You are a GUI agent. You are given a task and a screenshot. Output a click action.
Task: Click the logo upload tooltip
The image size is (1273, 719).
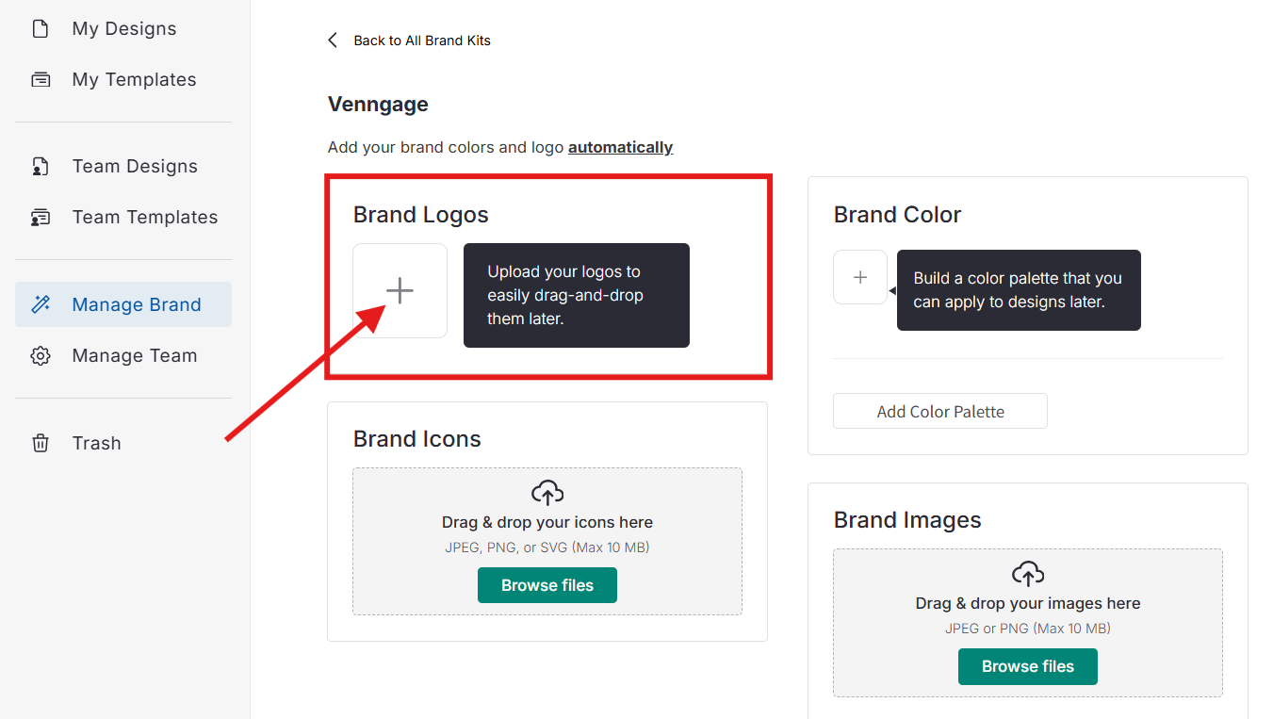(577, 295)
